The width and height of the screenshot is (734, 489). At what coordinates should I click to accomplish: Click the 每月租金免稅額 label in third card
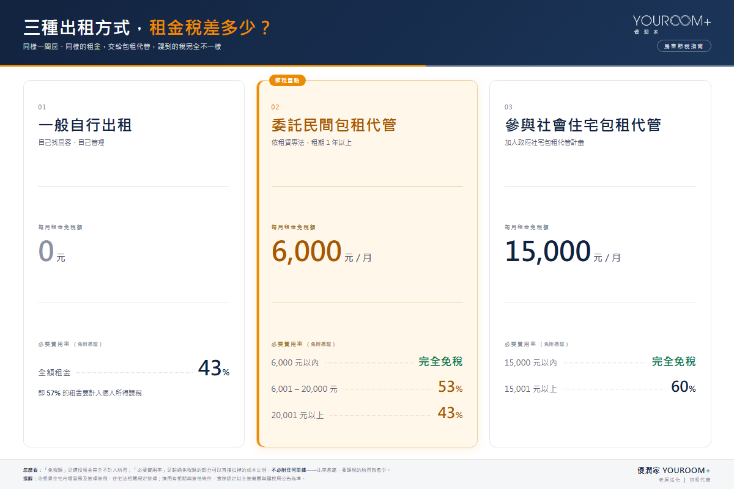click(x=527, y=227)
